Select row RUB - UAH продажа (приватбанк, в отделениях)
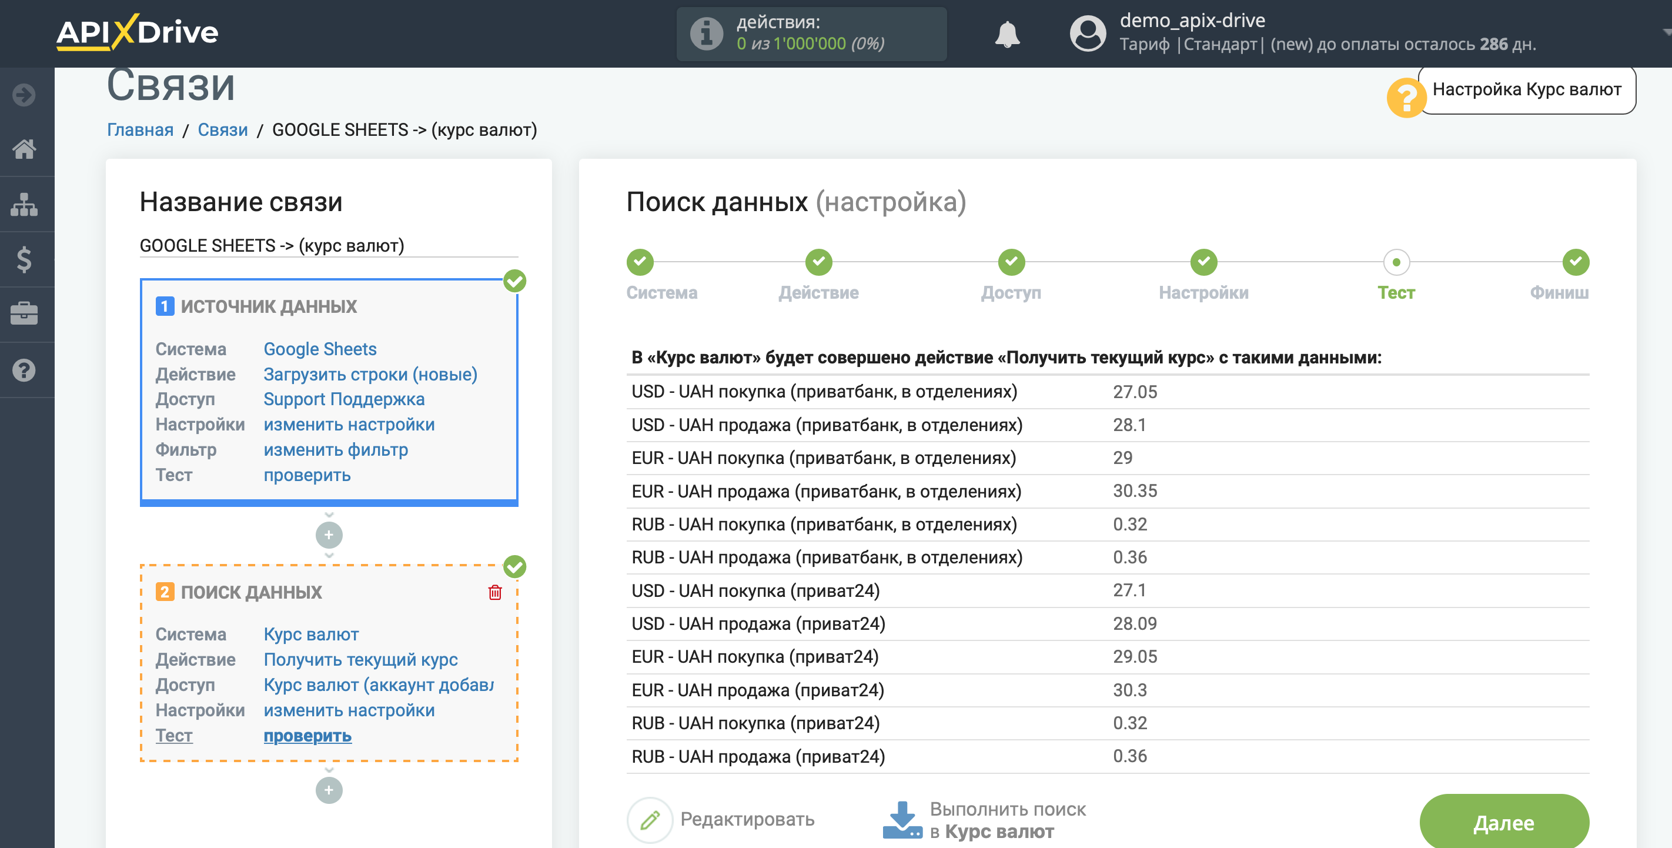1672x848 pixels. pos(1107,557)
